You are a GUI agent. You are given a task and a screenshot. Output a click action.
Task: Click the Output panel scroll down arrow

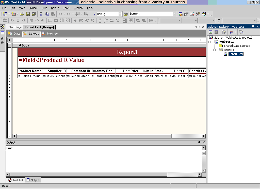tap(204, 170)
